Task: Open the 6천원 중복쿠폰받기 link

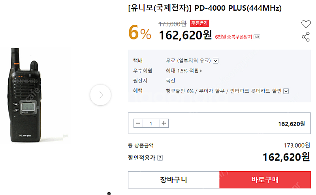Action: pos(233,37)
